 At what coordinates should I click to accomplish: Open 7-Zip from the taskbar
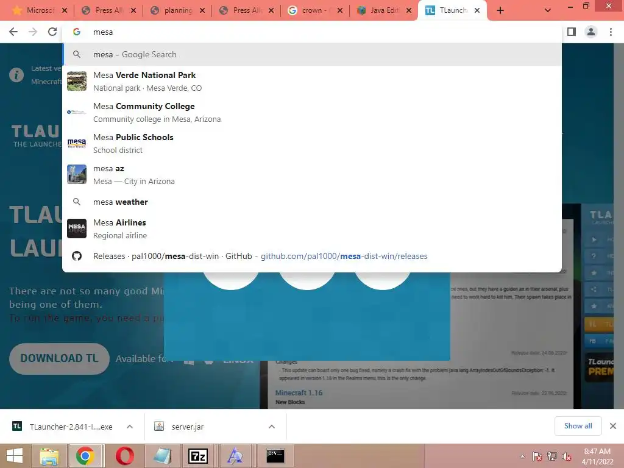coord(198,456)
